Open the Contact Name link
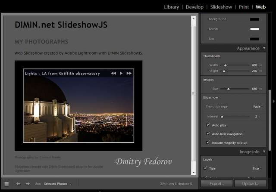The image size is (276, 192). point(50,158)
